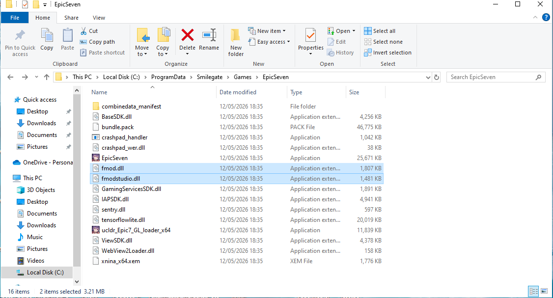Viewport: 553px width, 298px height.
Task: Click Copy path in Clipboard group
Action: click(98, 42)
